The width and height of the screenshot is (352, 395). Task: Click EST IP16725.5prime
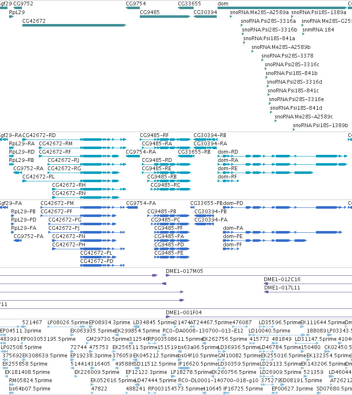[243, 389]
